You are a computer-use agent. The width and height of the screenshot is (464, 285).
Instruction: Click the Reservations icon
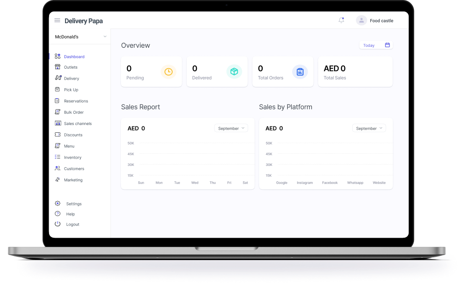click(x=57, y=100)
